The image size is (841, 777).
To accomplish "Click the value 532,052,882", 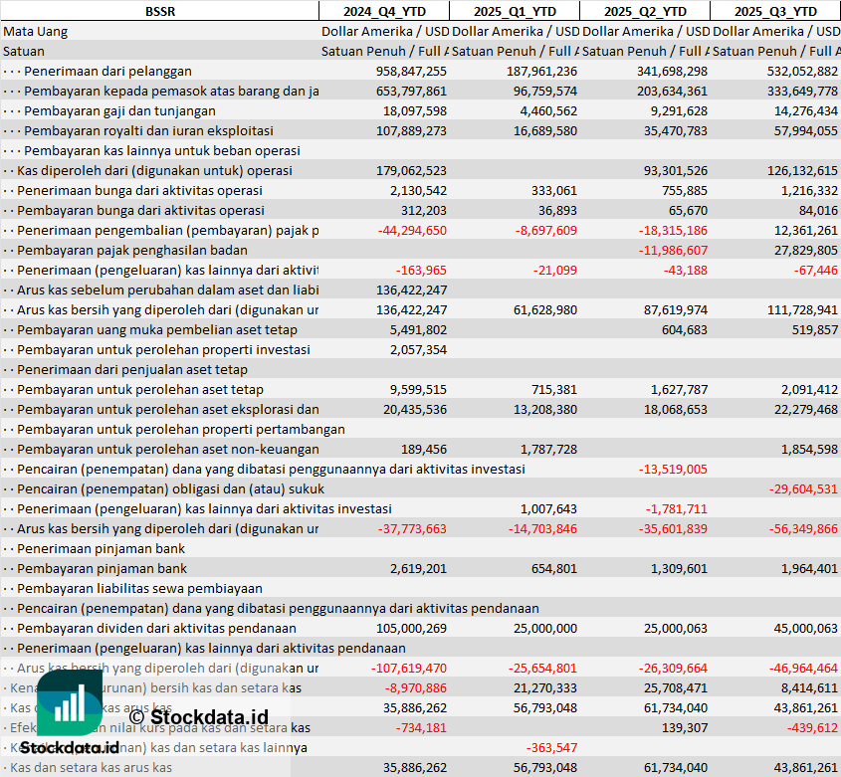I will click(802, 71).
